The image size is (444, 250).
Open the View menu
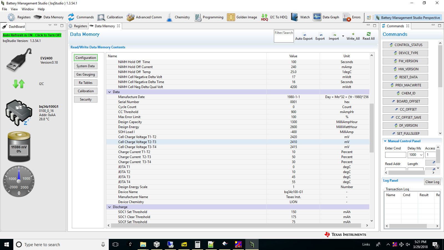coord(14,9)
